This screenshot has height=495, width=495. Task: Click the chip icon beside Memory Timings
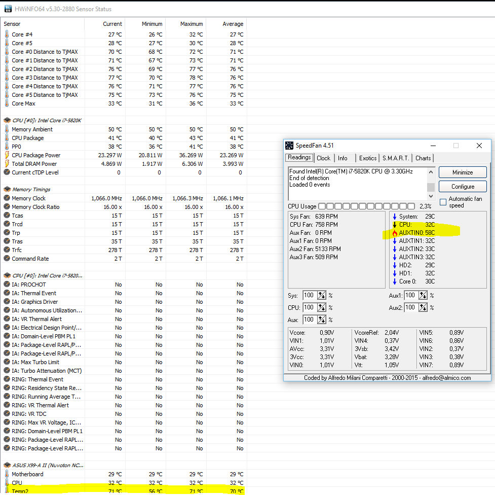(7, 189)
